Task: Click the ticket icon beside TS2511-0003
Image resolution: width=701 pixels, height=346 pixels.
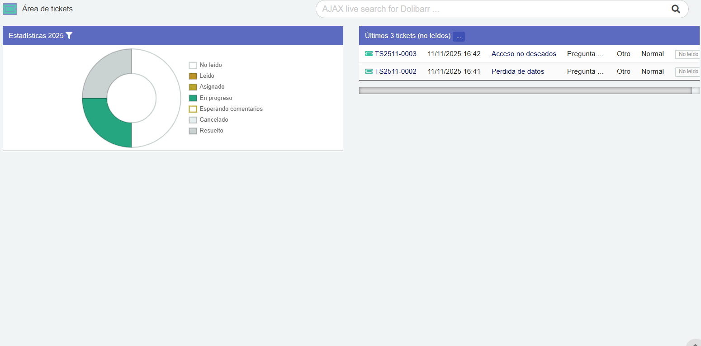Action: point(369,54)
